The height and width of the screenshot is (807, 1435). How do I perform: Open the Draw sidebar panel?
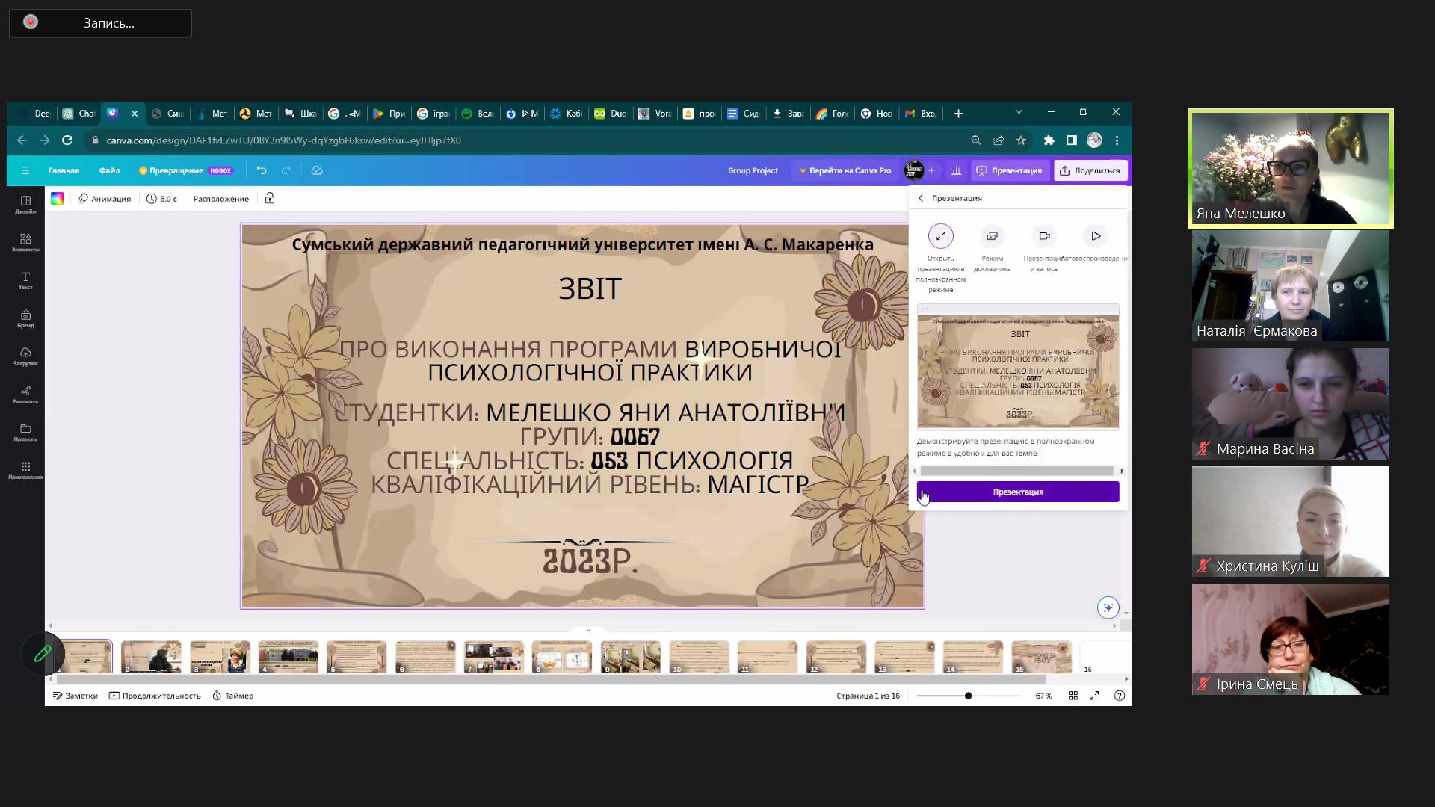(x=25, y=395)
